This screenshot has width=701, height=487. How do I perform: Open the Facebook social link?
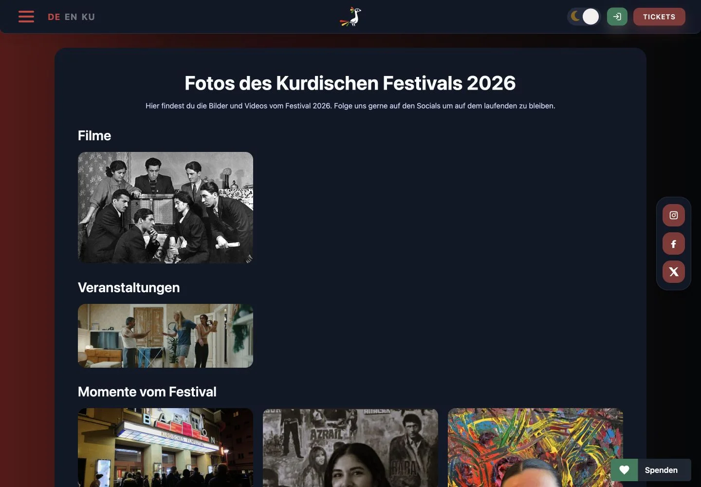674,243
